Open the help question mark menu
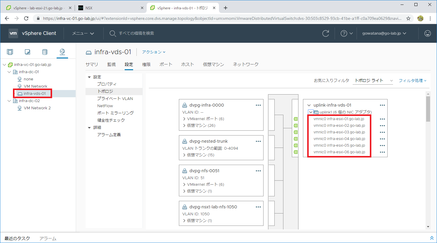 tap(346, 33)
